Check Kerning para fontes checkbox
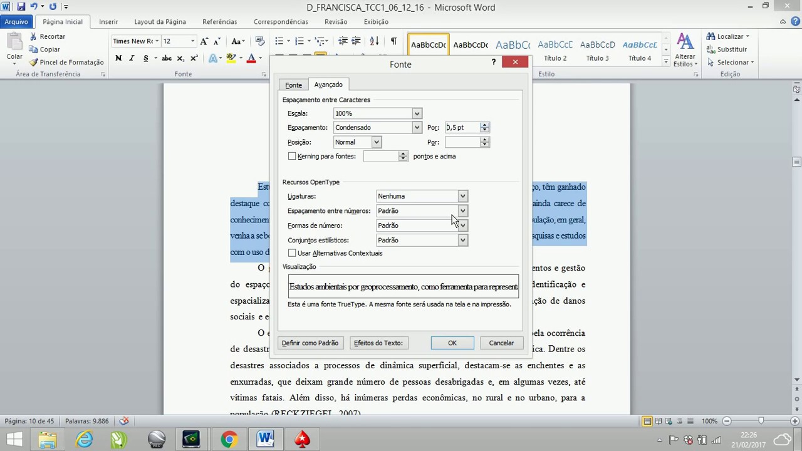 (292, 156)
